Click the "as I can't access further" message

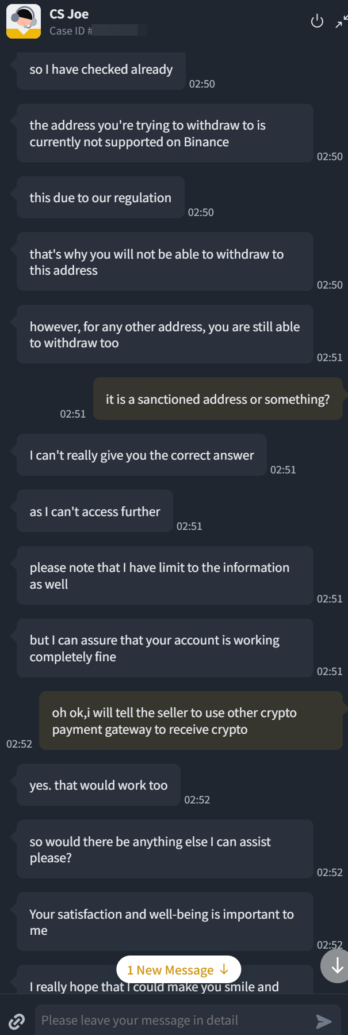(95, 511)
